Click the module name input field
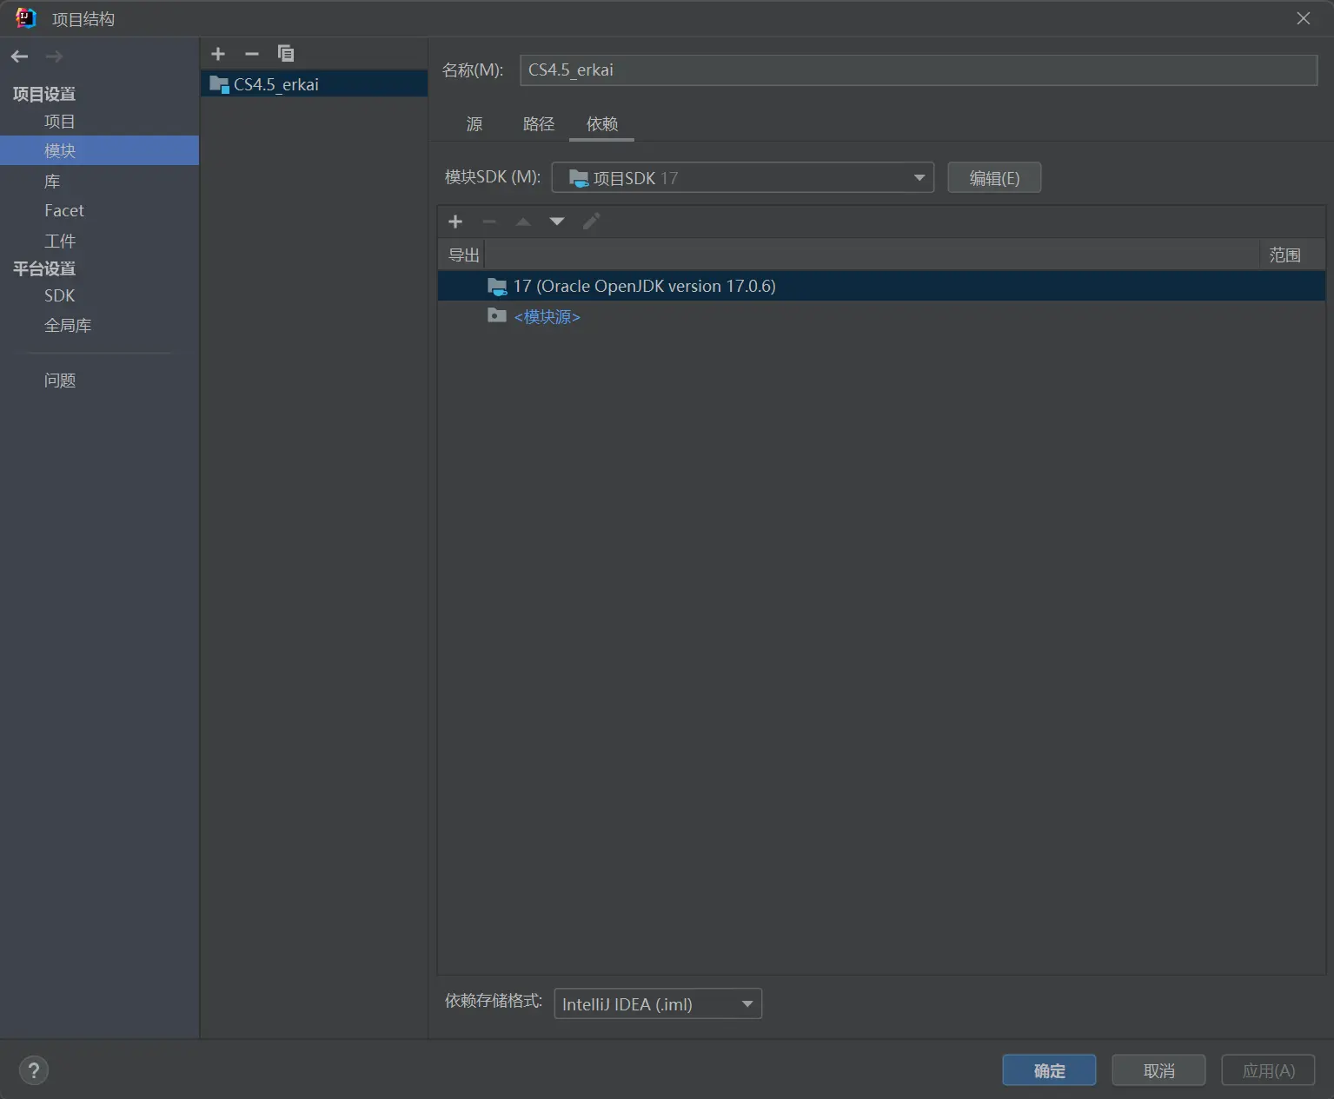 click(x=918, y=70)
